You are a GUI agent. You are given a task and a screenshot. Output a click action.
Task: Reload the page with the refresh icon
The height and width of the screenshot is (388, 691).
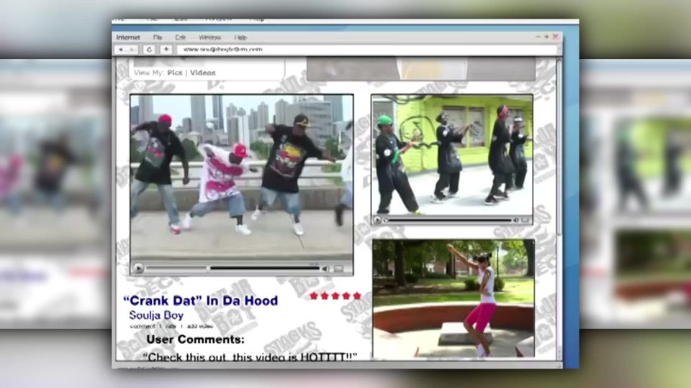[x=149, y=50]
